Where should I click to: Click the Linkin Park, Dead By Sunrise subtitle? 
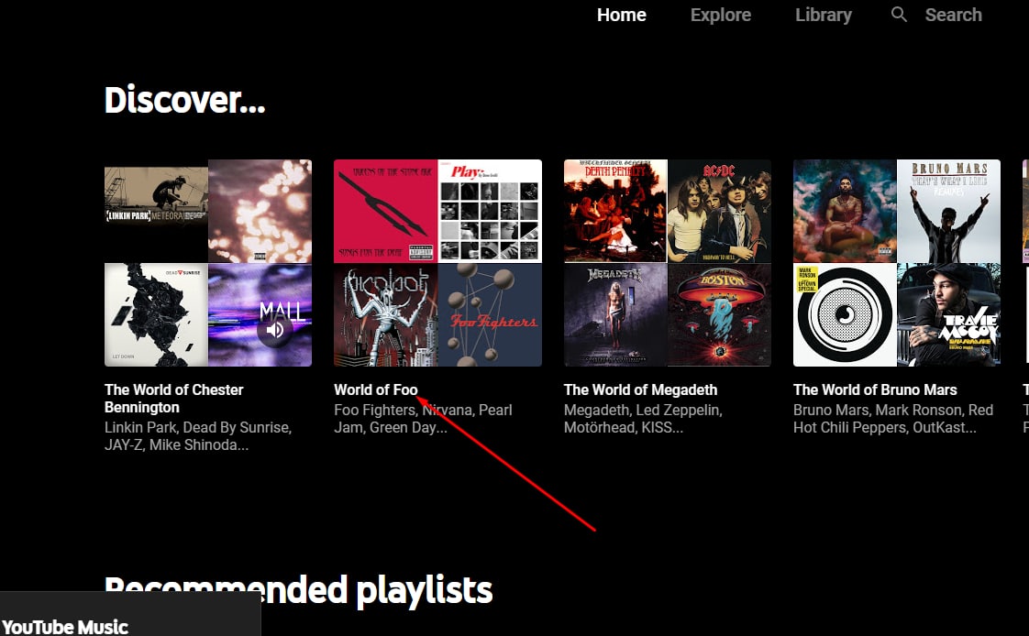point(198,436)
